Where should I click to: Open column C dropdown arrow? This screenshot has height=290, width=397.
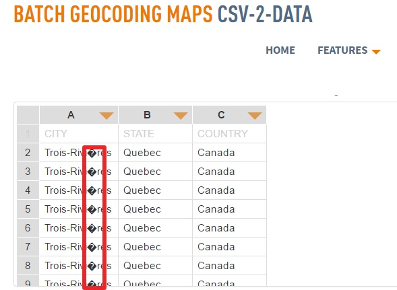[x=255, y=116]
